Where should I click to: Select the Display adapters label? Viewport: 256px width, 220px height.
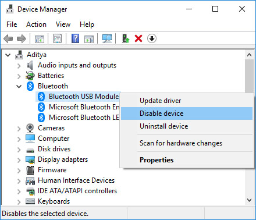[x=63, y=159]
